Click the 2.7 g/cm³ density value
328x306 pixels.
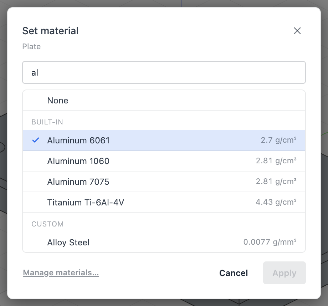pyautogui.click(x=278, y=140)
